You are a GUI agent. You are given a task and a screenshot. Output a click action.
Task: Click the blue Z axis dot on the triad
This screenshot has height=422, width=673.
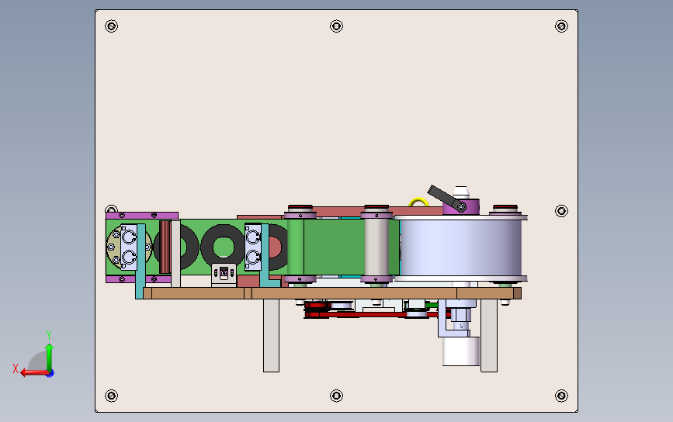pyautogui.click(x=50, y=374)
